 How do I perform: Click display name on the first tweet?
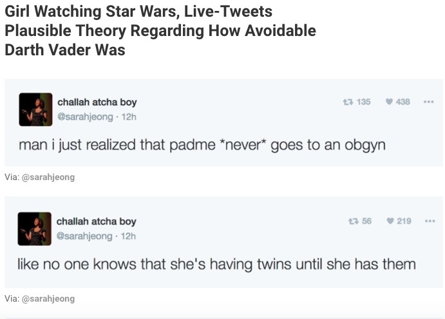click(x=97, y=102)
